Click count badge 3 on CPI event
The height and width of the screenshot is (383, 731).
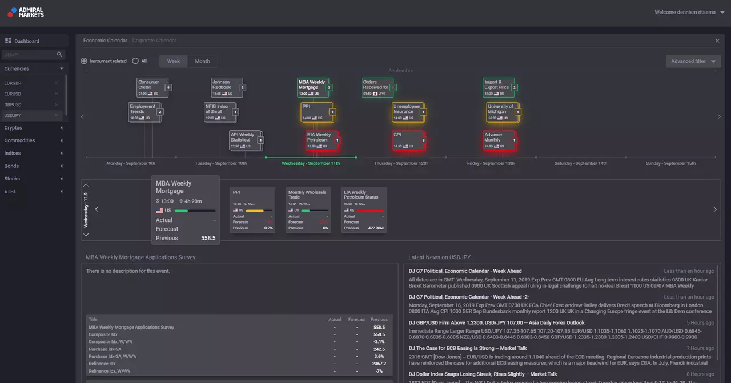point(423,140)
